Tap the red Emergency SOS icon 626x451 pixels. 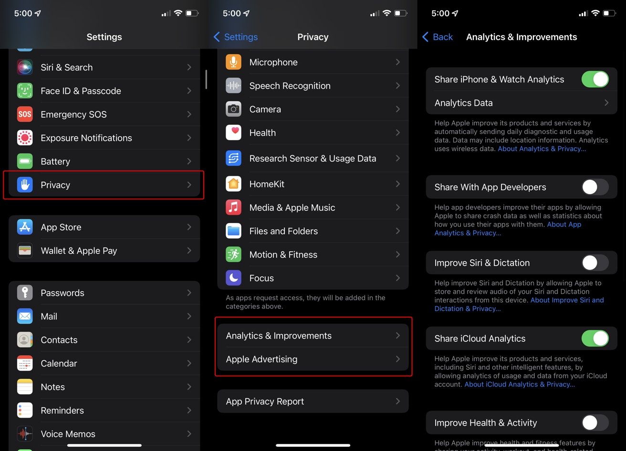click(25, 114)
